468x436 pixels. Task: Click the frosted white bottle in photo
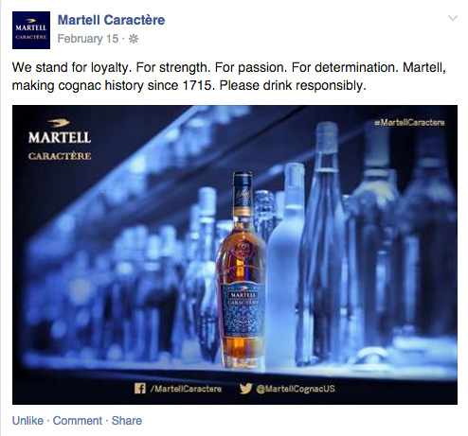283,263
